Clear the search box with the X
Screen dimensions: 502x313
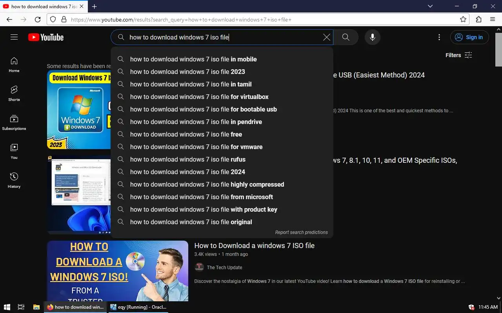[326, 37]
